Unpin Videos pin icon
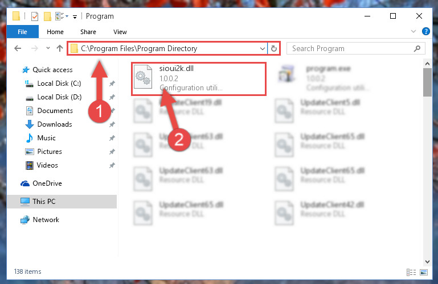438x284 pixels. point(112,165)
